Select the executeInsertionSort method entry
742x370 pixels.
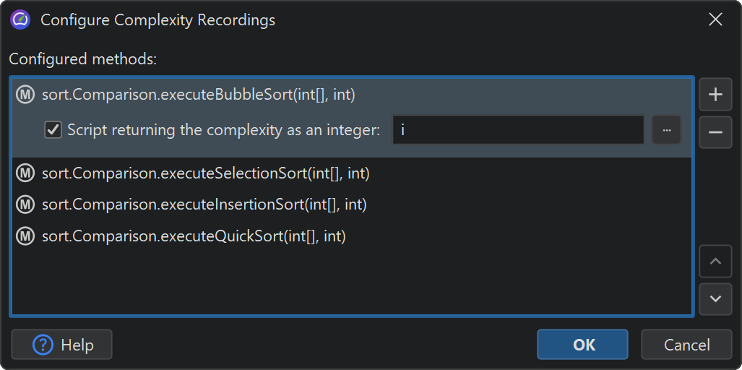[x=204, y=205]
